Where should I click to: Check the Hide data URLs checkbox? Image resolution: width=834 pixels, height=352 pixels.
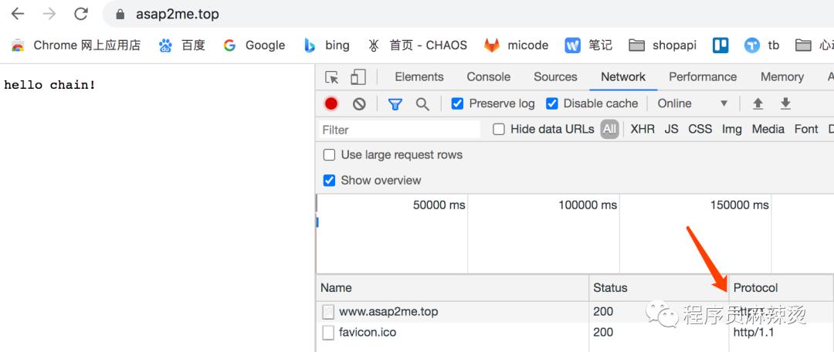click(498, 129)
